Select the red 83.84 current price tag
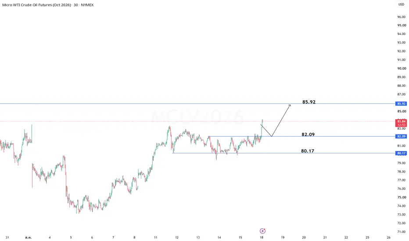The height and width of the screenshot is (241, 409). click(401, 123)
